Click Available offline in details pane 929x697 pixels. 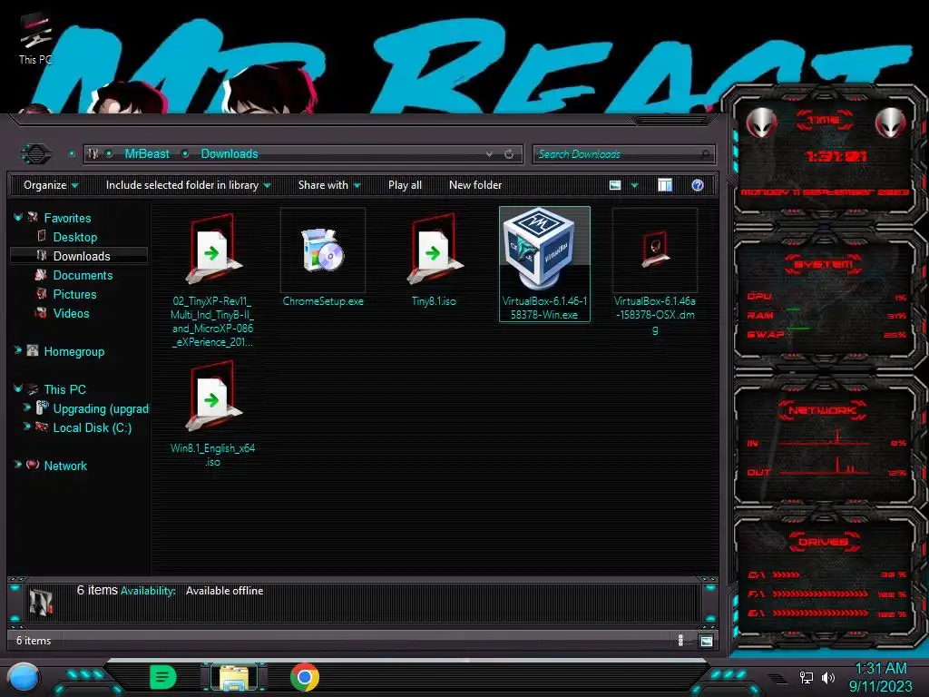(x=225, y=591)
